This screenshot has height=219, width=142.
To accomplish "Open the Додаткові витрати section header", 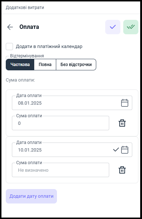I will pyautogui.click(x=25, y=8).
